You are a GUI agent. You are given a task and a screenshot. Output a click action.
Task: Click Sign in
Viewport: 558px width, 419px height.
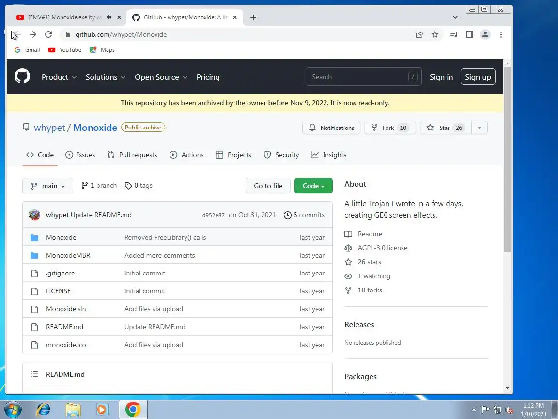coord(441,77)
